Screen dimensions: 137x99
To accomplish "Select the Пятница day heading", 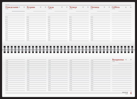I will click(95, 7).
